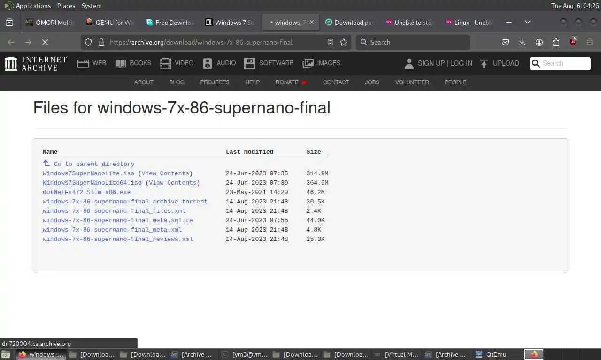List all tabs with the chevron
Image resolution: width=601 pixels, height=360 pixels.
pyautogui.click(x=528, y=22)
